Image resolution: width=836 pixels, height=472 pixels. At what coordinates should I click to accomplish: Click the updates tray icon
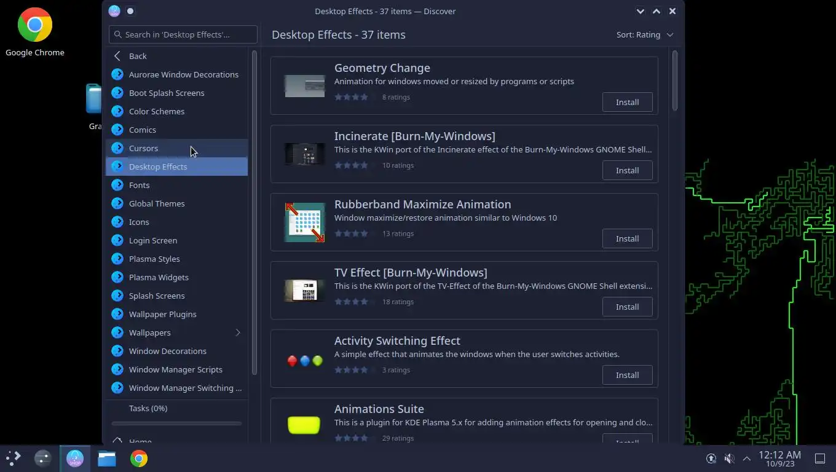pyautogui.click(x=711, y=458)
